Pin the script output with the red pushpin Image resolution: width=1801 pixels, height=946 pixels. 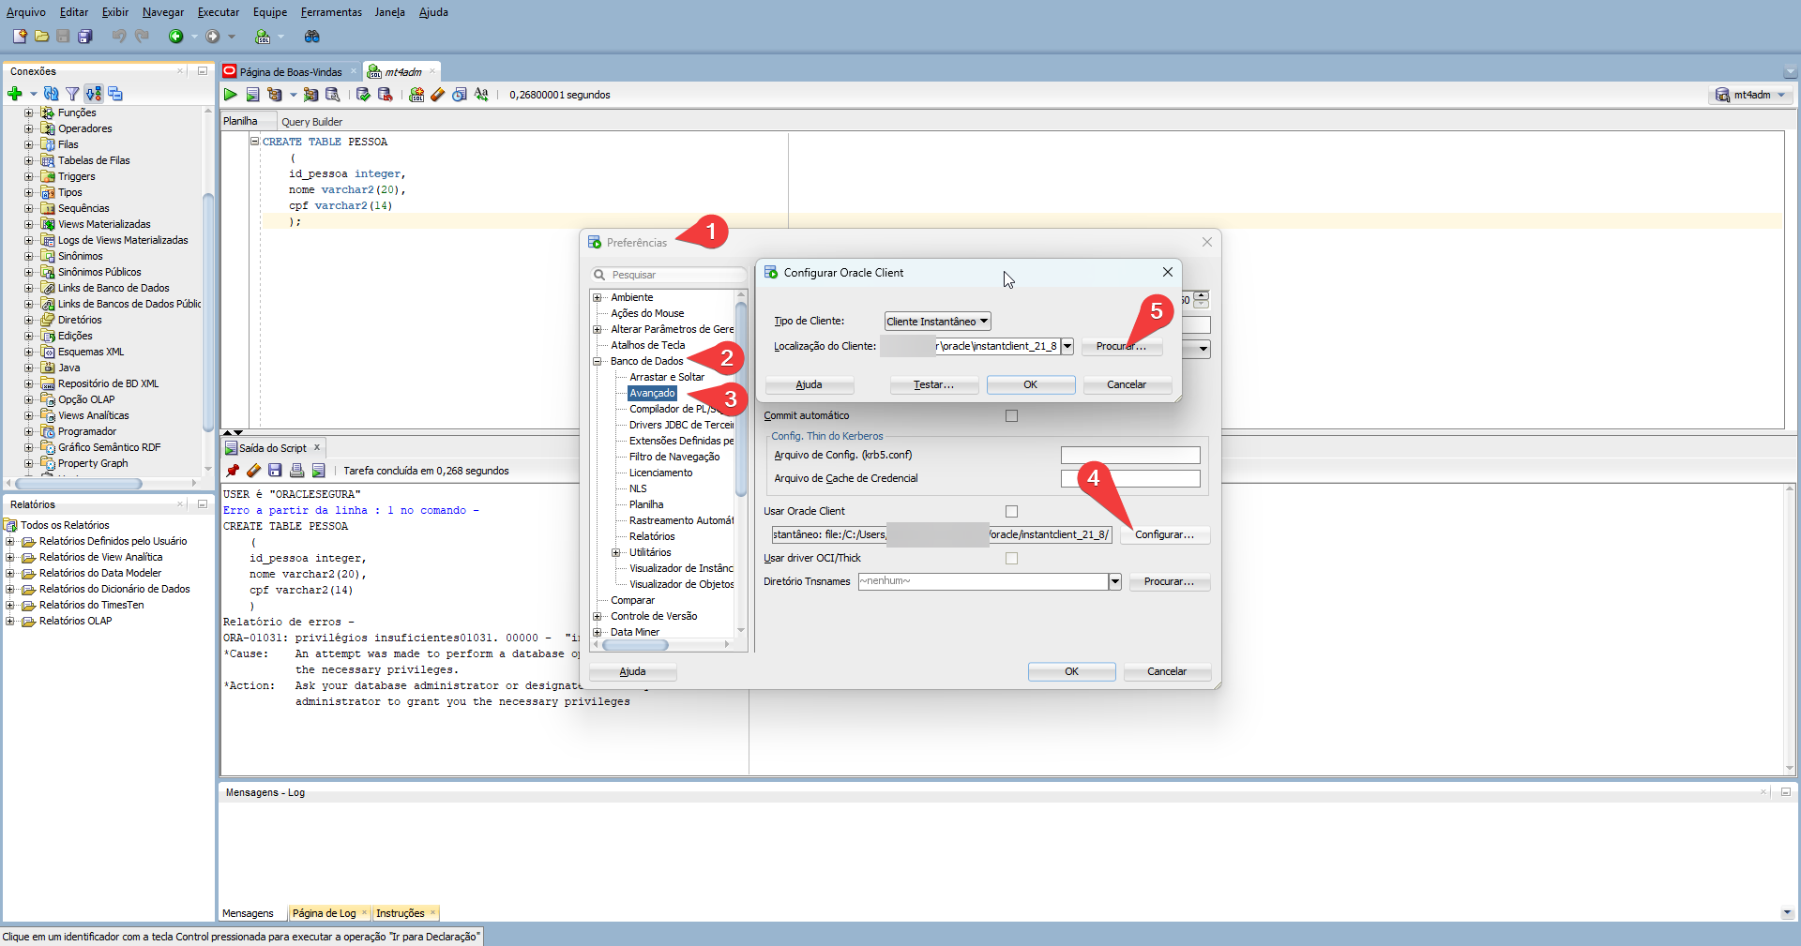click(x=233, y=471)
